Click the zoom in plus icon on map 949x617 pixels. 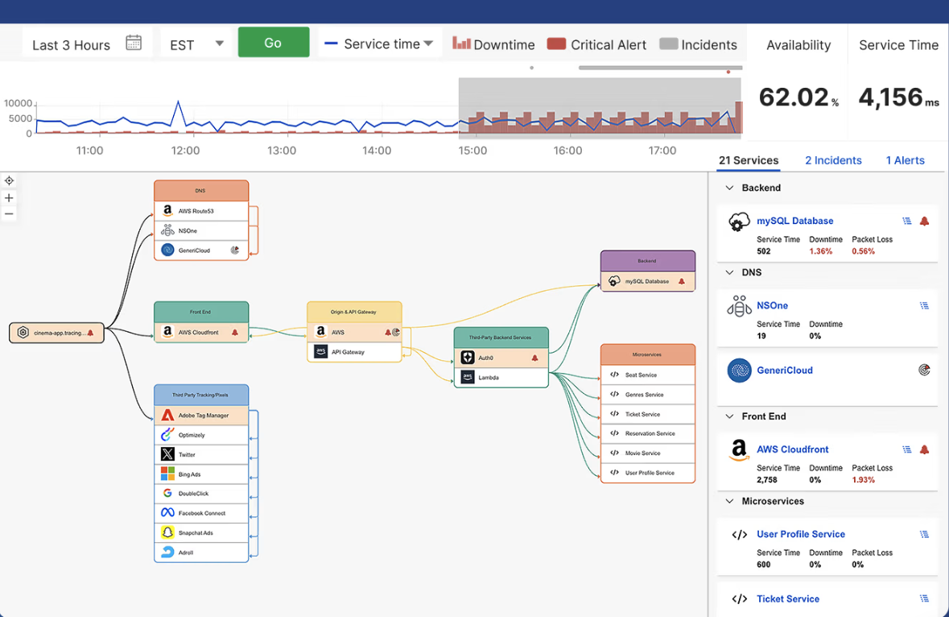pos(9,197)
